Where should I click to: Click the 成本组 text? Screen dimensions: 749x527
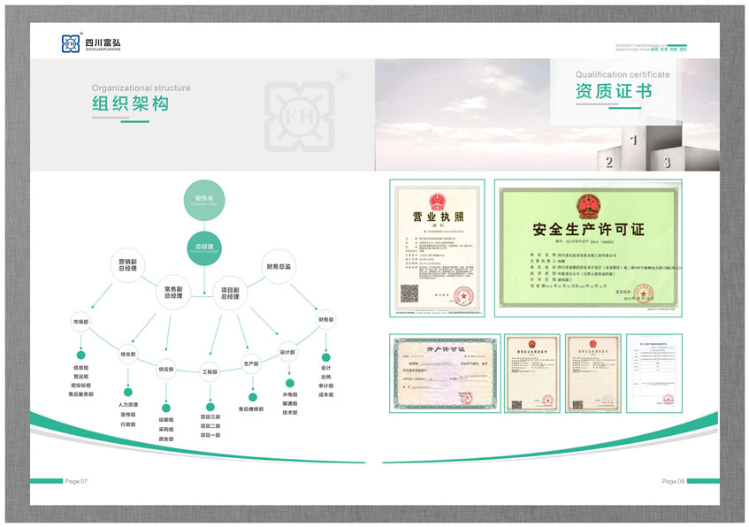coord(325,395)
